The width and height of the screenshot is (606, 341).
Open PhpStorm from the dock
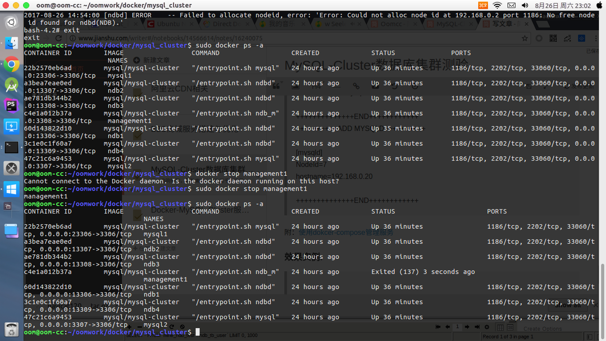(12, 106)
